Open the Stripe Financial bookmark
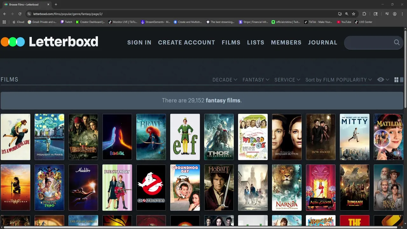Image resolution: width=407 pixels, height=229 pixels. coord(253,22)
